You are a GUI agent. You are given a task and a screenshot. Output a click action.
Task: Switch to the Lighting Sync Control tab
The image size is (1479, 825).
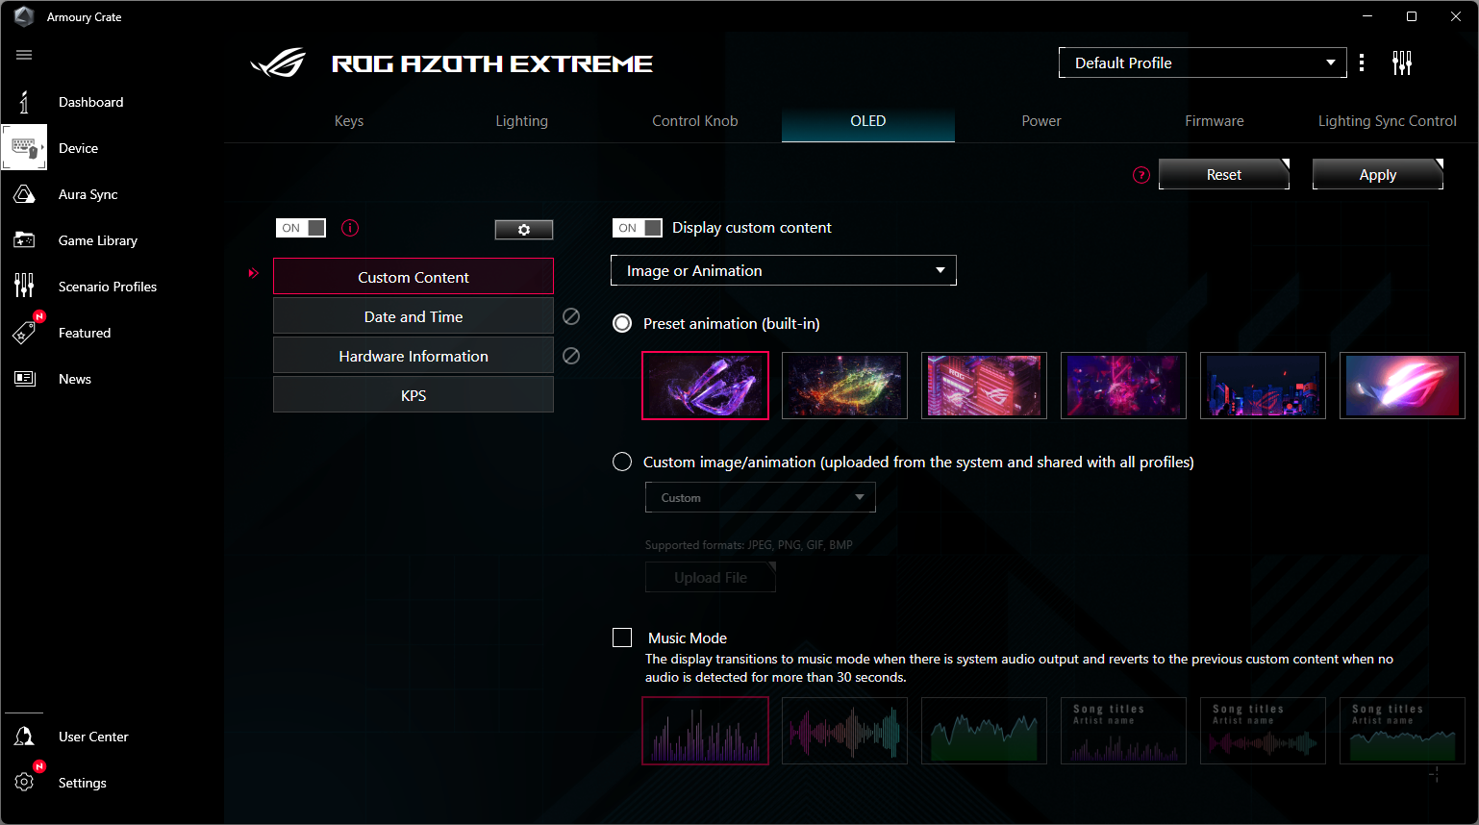coord(1388,121)
